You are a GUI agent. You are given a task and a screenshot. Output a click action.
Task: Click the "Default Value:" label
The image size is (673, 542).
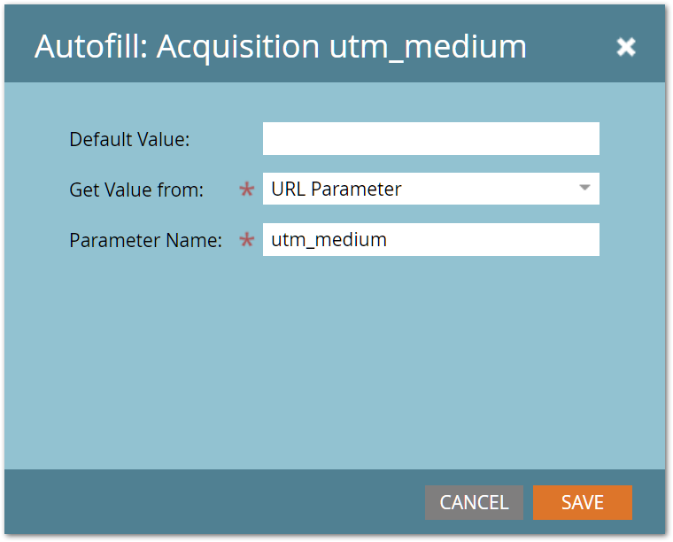tap(130, 139)
